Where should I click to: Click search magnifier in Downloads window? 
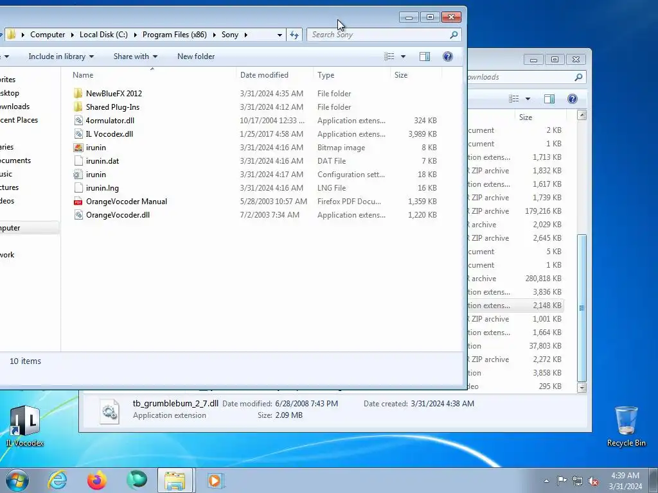pyautogui.click(x=578, y=77)
